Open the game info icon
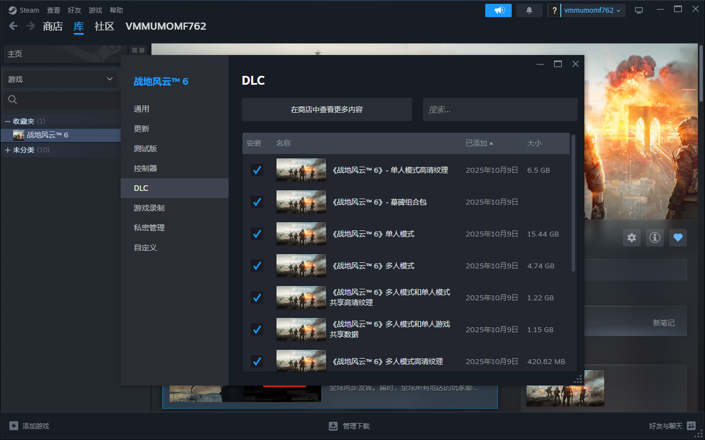The image size is (705, 440). (x=655, y=238)
